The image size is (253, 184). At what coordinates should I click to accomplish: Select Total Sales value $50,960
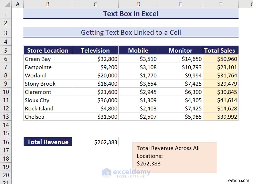(221, 59)
